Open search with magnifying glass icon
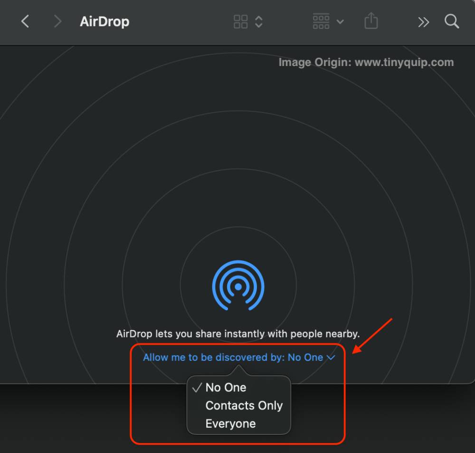Screen dimensions: 475x453 452,21
